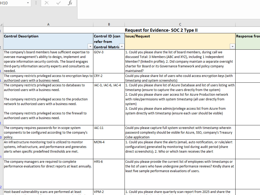This screenshot has width=260, height=195.
Task: Select cell containing VPM-2
Action: tap(109, 192)
